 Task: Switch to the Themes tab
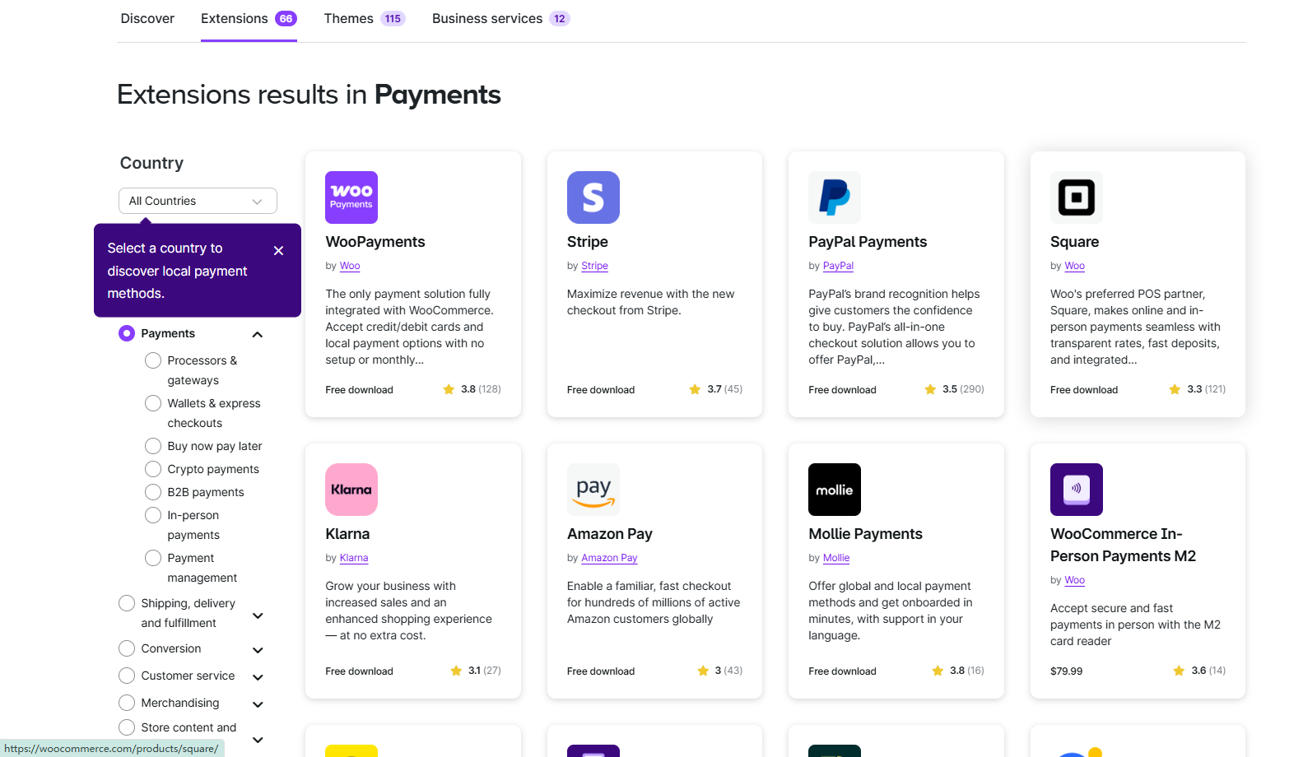(x=347, y=17)
